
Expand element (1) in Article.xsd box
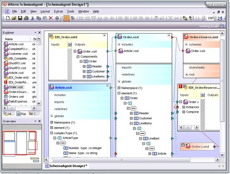coord(51,128)
